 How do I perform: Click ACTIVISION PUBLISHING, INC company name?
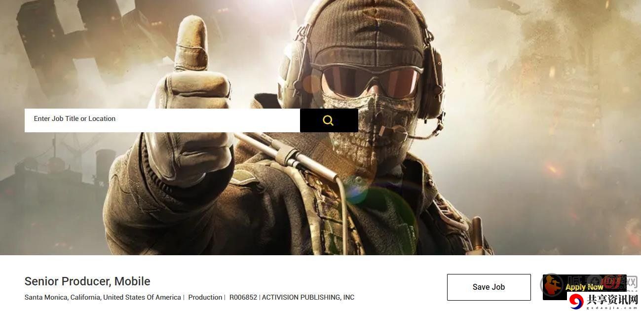pos(308,297)
